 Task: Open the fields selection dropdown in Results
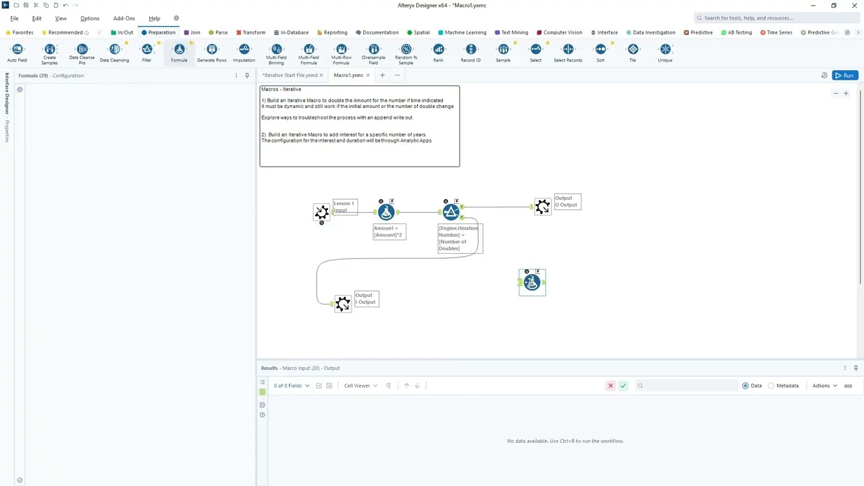292,385
